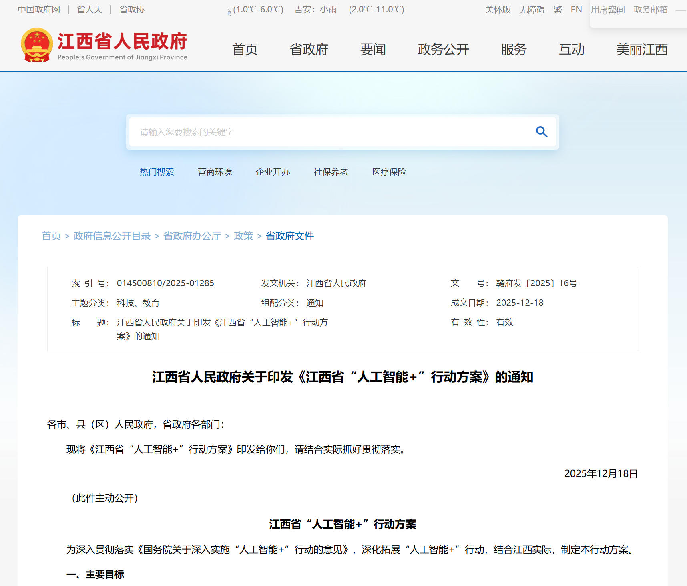The width and height of the screenshot is (687, 586).
Task: Select the 社保养老 hot search keyword
Action: click(331, 172)
